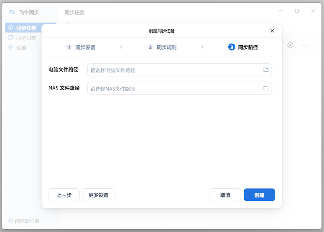The width and height of the screenshot is (324, 232).
Task: Open 更多设置 in the dialog
Action: [x=98, y=195]
